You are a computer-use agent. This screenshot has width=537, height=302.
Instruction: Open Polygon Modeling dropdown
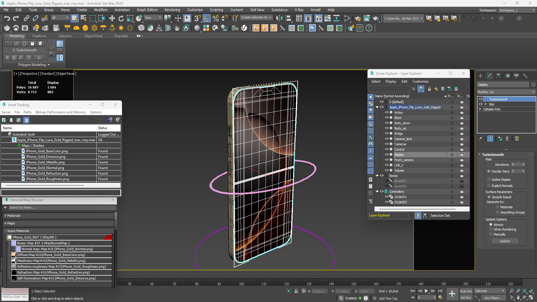coord(34,65)
